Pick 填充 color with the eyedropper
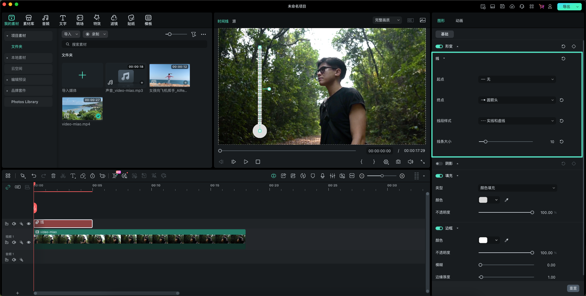 506,200
